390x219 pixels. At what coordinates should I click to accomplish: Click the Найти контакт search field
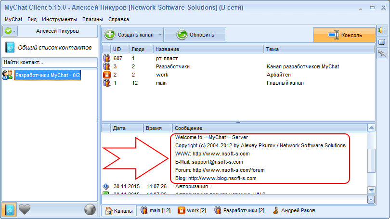click(50, 62)
